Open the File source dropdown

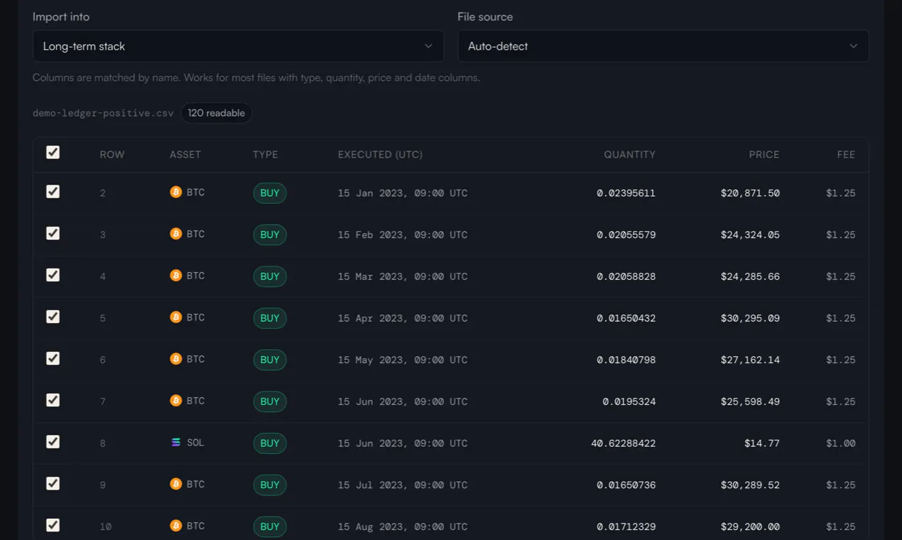pyautogui.click(x=663, y=46)
